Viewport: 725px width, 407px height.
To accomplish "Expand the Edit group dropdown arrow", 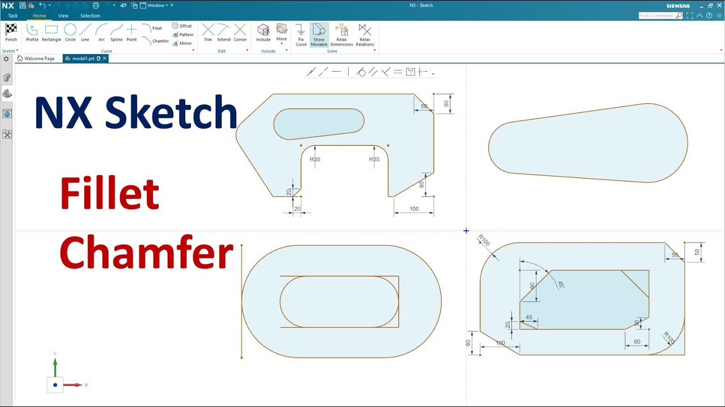I will tap(247, 51).
